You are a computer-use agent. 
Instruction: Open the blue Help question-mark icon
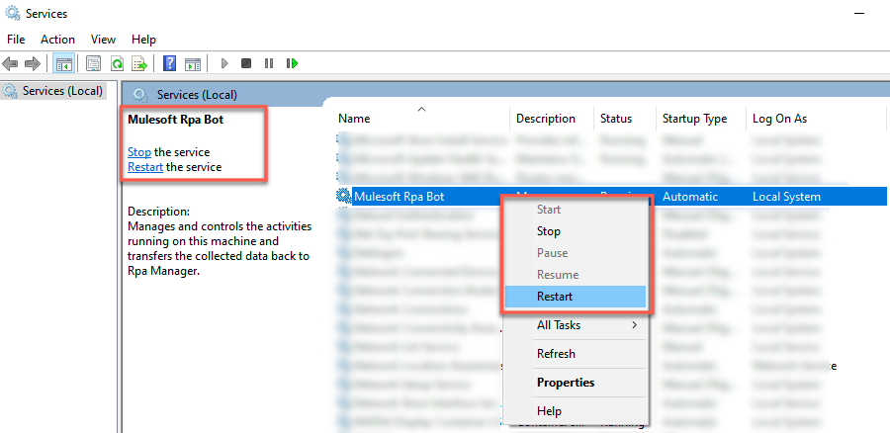170,63
